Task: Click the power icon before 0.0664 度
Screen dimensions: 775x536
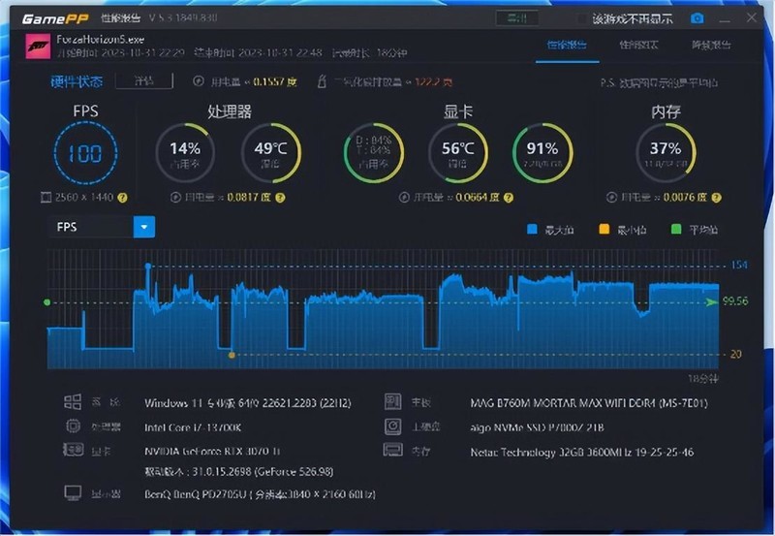Action: (404, 198)
